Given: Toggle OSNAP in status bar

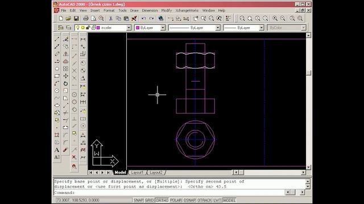Looking at the screenshot, I should click(x=189, y=200).
